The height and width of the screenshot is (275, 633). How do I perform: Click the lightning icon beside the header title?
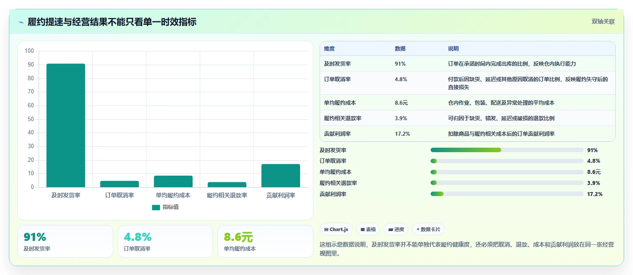[21, 22]
